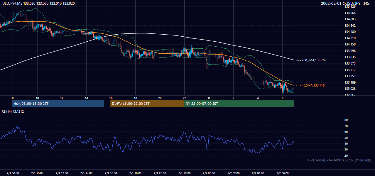Click the 133.835 price axis label
The image size is (375, 176).
pos(350,57)
